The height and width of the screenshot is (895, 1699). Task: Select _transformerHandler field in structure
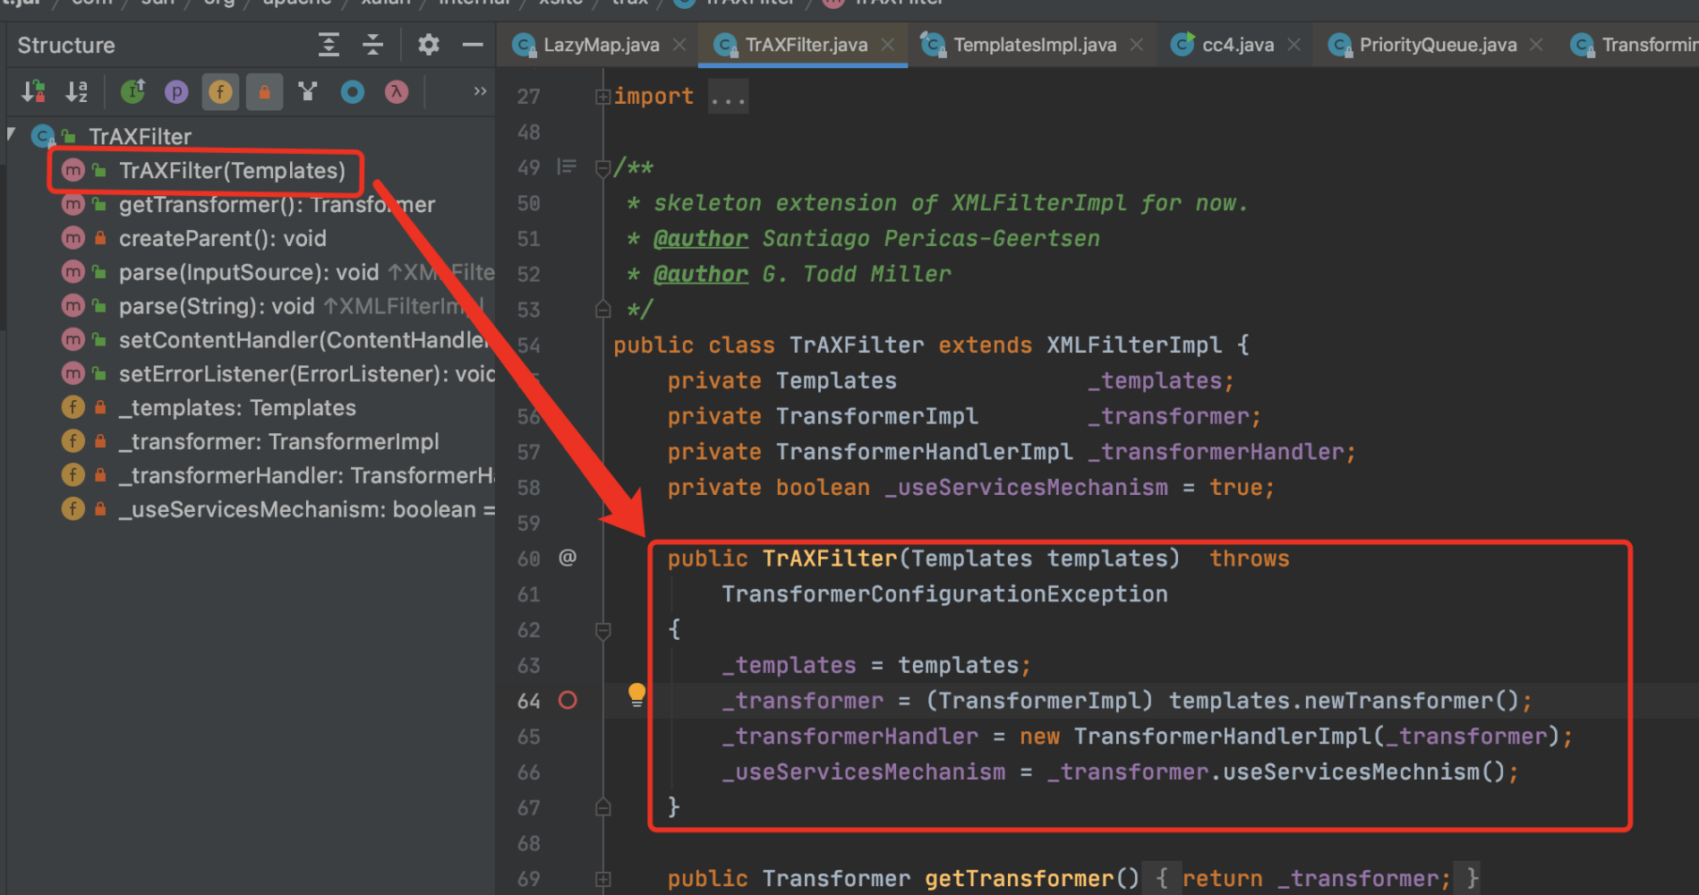click(306, 476)
